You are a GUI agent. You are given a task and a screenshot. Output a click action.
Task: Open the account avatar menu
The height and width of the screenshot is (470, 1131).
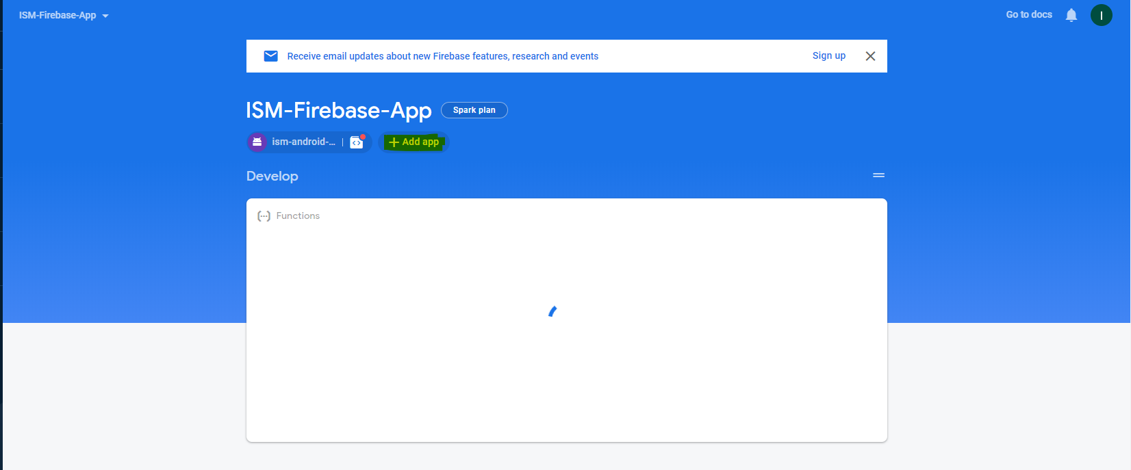pos(1102,15)
